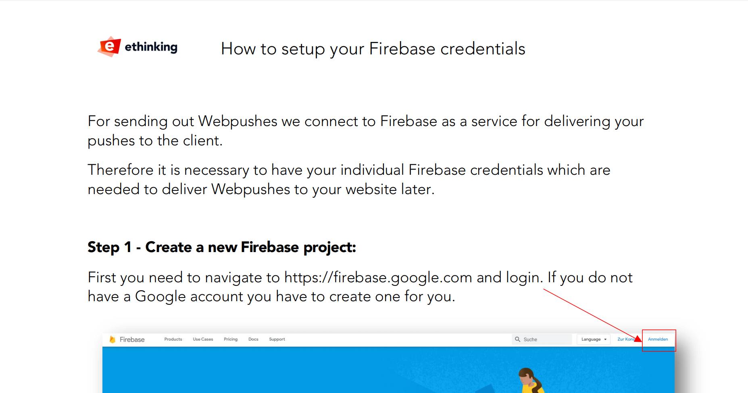Click the Zur Konsole link

(x=627, y=339)
